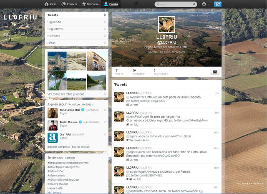Click the 2m timestamp of first tweet
This screenshot has width=267, height=194.
pos(217,93)
